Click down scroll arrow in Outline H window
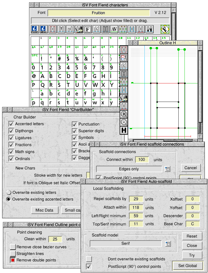Image resolution: width=208 pixels, height=273 pixels. [200, 136]
